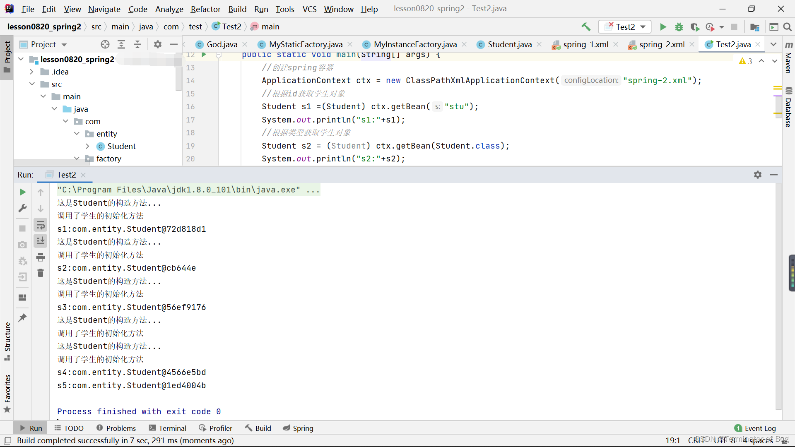The width and height of the screenshot is (795, 447).
Task: Open the Refactor menu
Action: [205, 9]
